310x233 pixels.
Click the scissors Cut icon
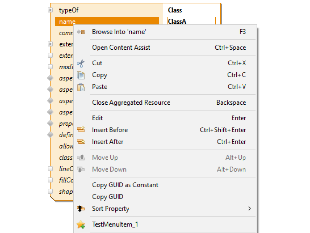81,63
